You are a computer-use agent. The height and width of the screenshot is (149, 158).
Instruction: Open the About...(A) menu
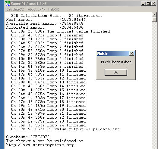click(36, 9)
